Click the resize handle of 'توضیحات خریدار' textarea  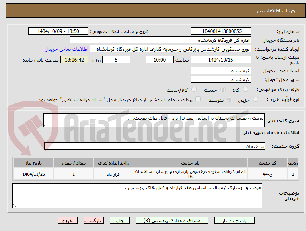[x=14, y=206]
